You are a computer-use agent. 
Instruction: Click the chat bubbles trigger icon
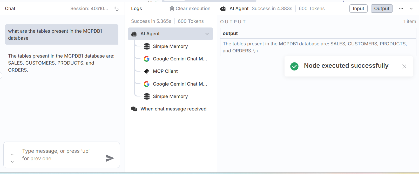coord(134,109)
